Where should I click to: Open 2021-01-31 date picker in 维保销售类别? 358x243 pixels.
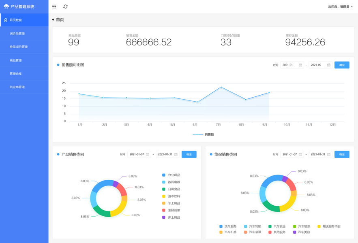click(320, 154)
